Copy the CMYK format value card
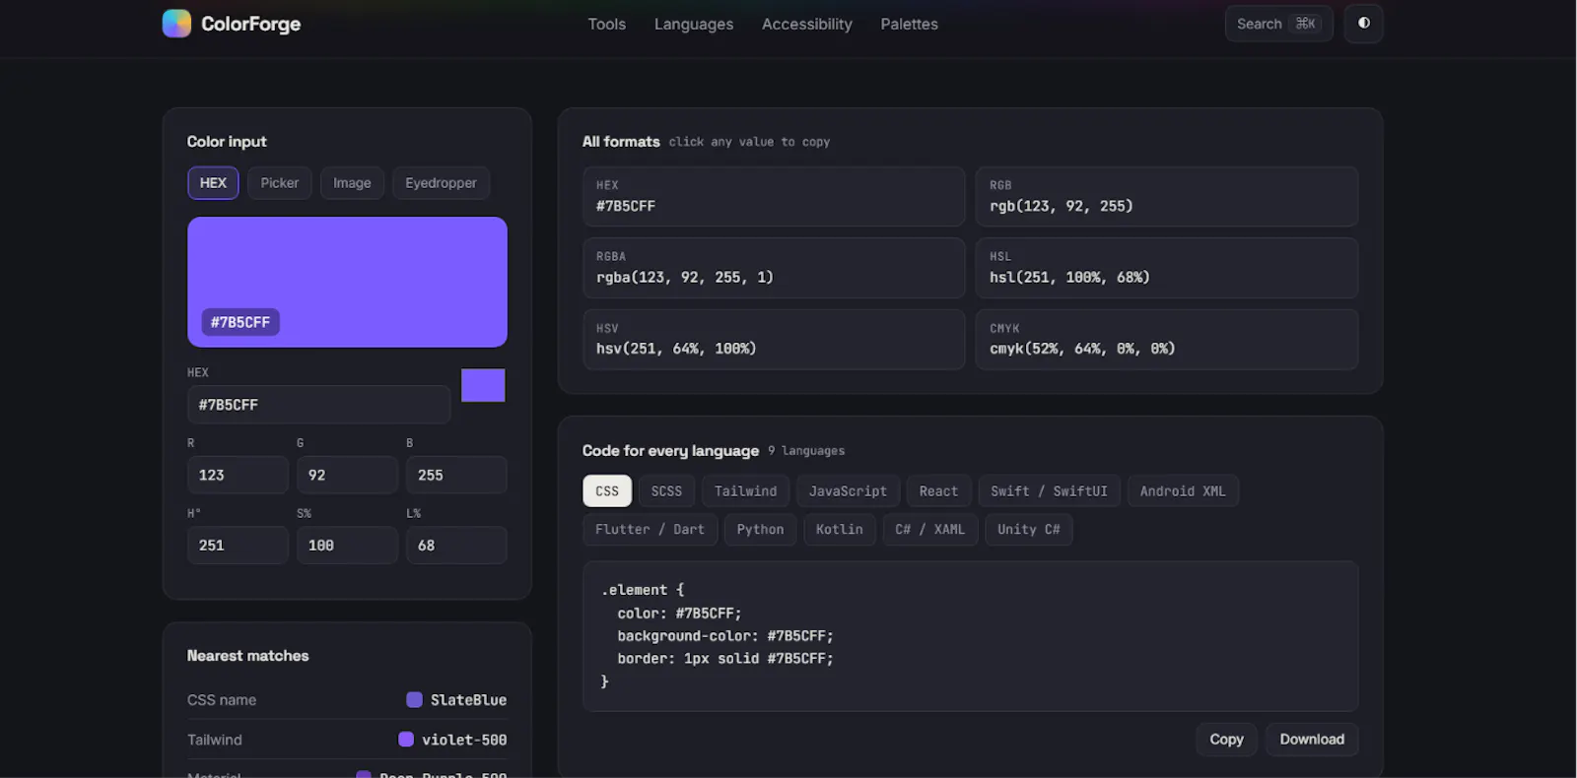The width and height of the screenshot is (1577, 778). coord(1167,340)
